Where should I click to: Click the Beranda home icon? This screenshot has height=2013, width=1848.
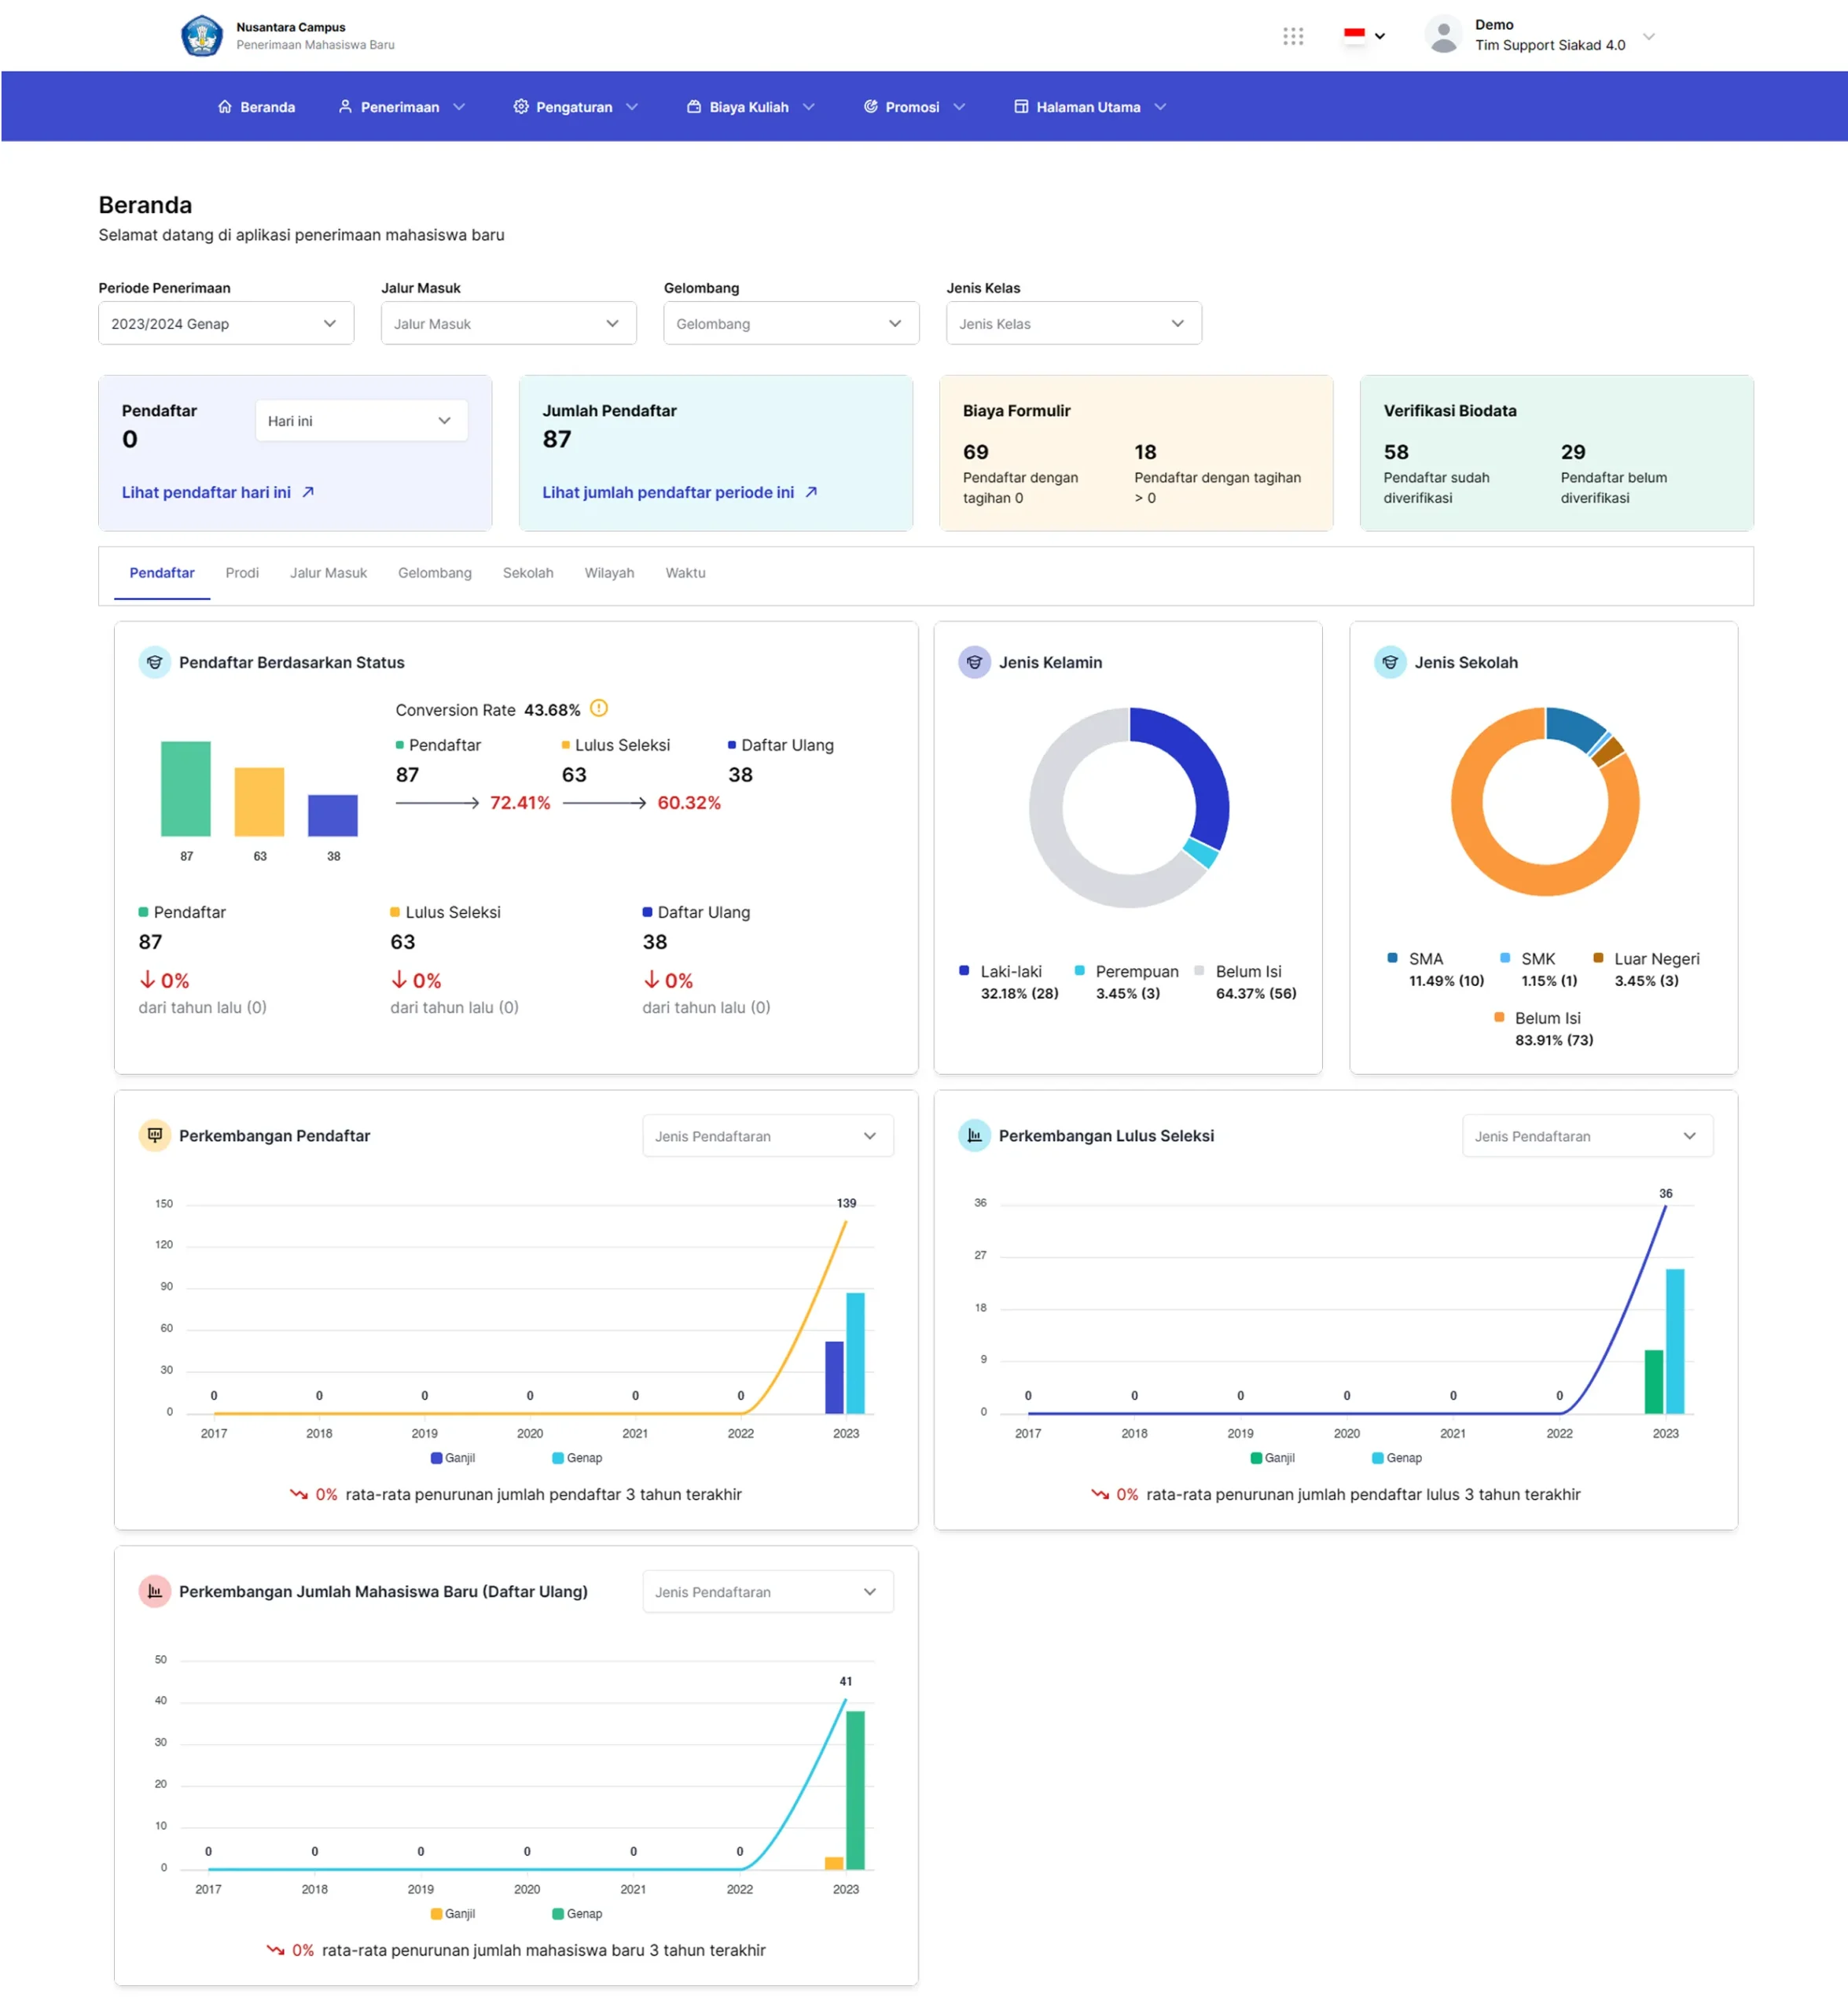[225, 107]
